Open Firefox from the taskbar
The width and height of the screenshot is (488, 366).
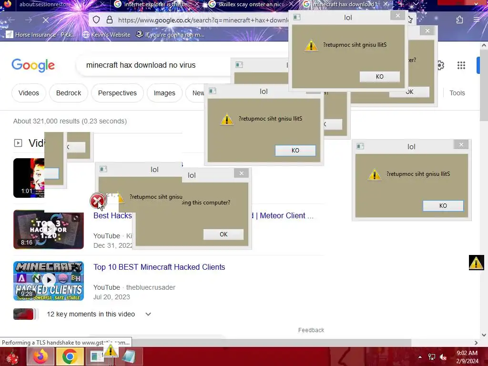click(x=41, y=356)
